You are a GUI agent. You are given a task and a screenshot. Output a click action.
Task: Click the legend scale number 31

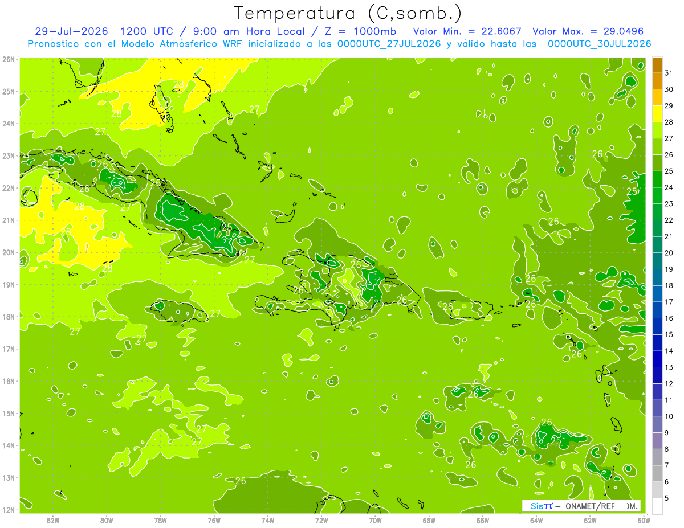(x=669, y=73)
